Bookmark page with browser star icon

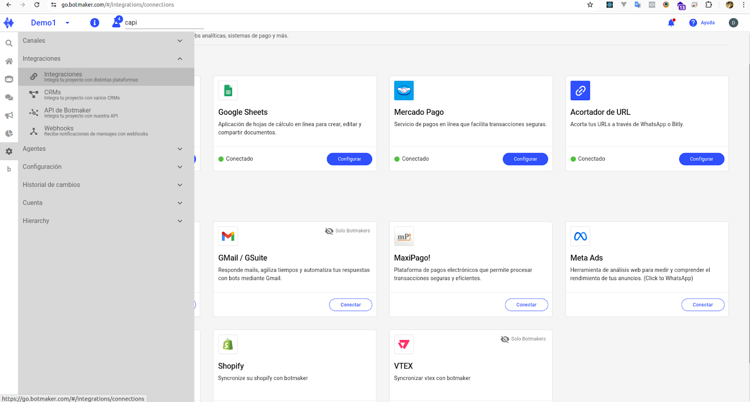point(590,5)
